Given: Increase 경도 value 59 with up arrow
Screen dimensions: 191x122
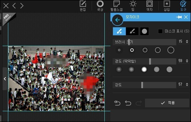Looking at the screenshot, I should (187, 60).
